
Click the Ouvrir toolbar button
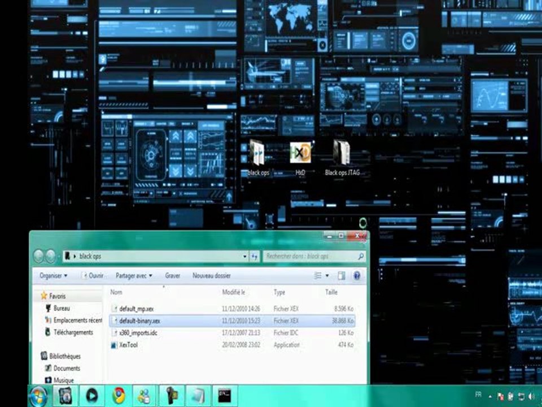92,275
